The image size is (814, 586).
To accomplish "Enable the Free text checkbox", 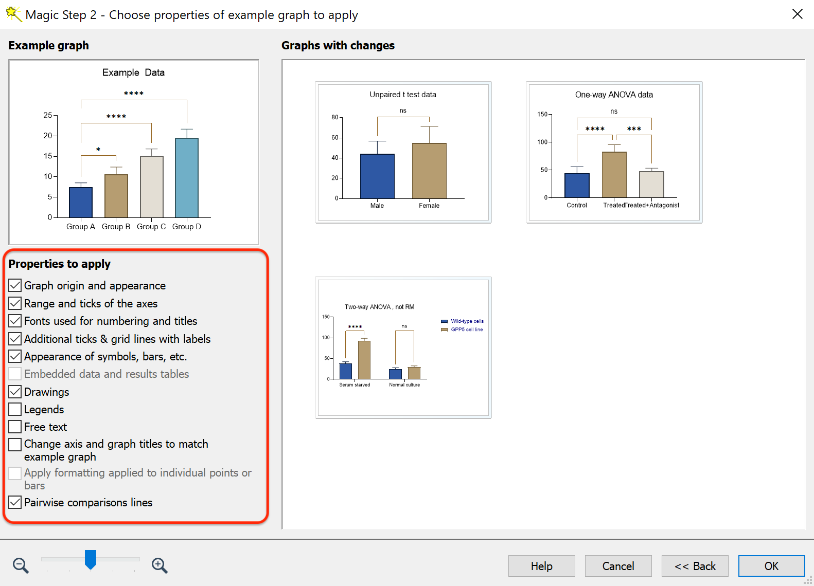I will point(15,427).
